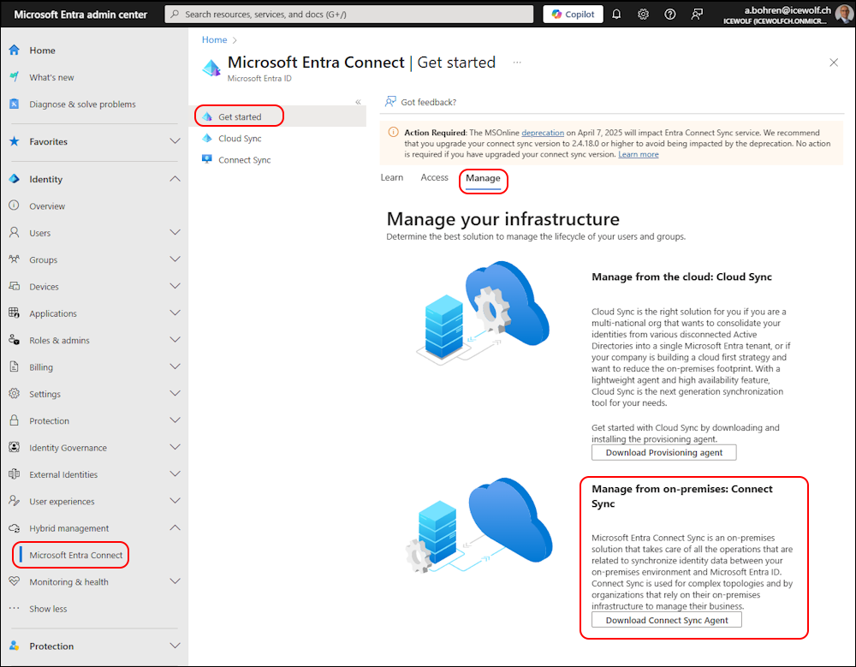
Task: Collapse the blade menu with double chevron
Action: [x=358, y=102]
